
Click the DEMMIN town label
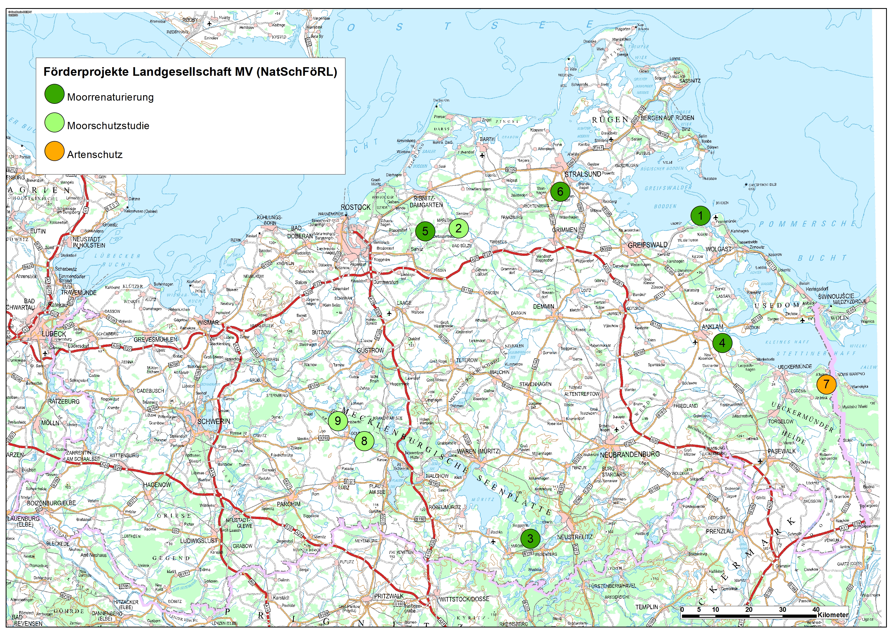[x=544, y=307]
